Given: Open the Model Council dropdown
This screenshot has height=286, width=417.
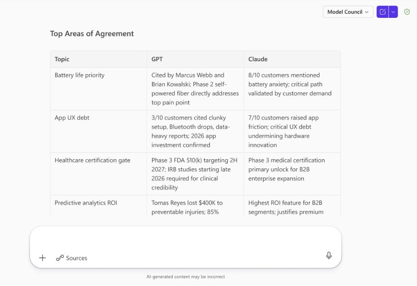Looking at the screenshot, I should pyautogui.click(x=348, y=12).
